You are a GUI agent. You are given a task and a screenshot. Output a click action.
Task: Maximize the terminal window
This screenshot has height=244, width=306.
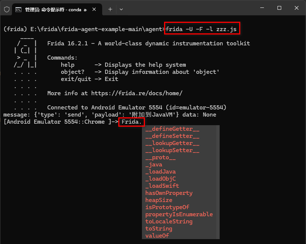point(279,8)
